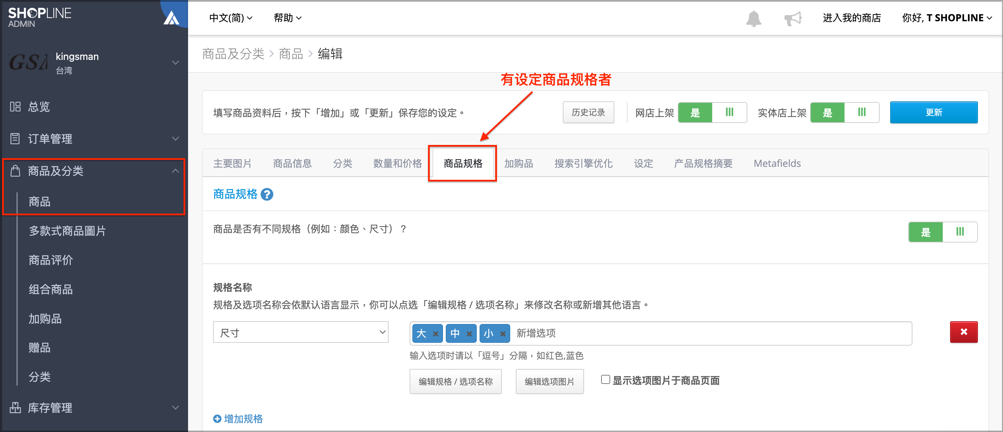Click the megaphone announcements icon
The width and height of the screenshot is (1003, 432).
pos(792,18)
